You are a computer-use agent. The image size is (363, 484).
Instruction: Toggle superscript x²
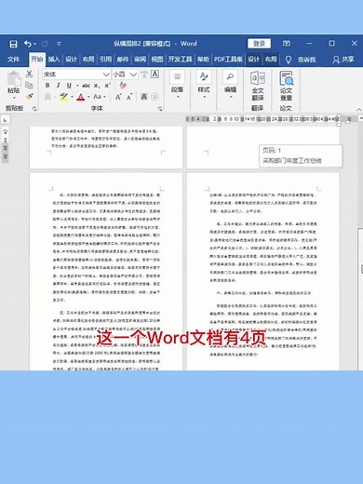107,86
